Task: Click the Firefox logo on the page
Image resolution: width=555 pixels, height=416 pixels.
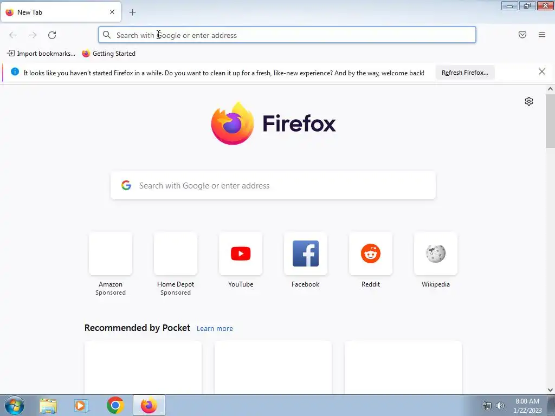Action: (273, 123)
